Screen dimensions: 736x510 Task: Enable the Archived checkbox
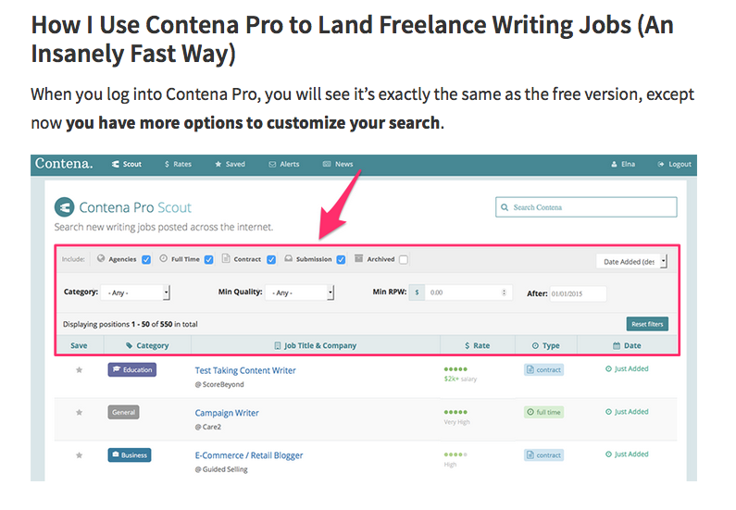point(404,260)
